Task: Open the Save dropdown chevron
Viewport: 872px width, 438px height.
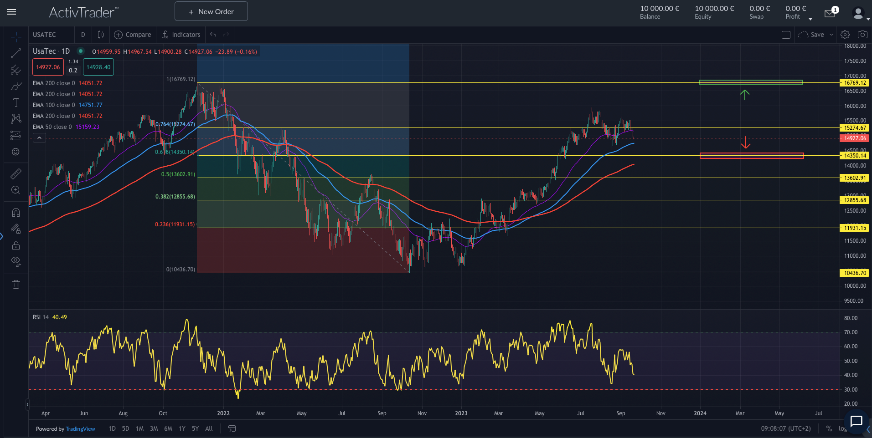Action: 831,35
